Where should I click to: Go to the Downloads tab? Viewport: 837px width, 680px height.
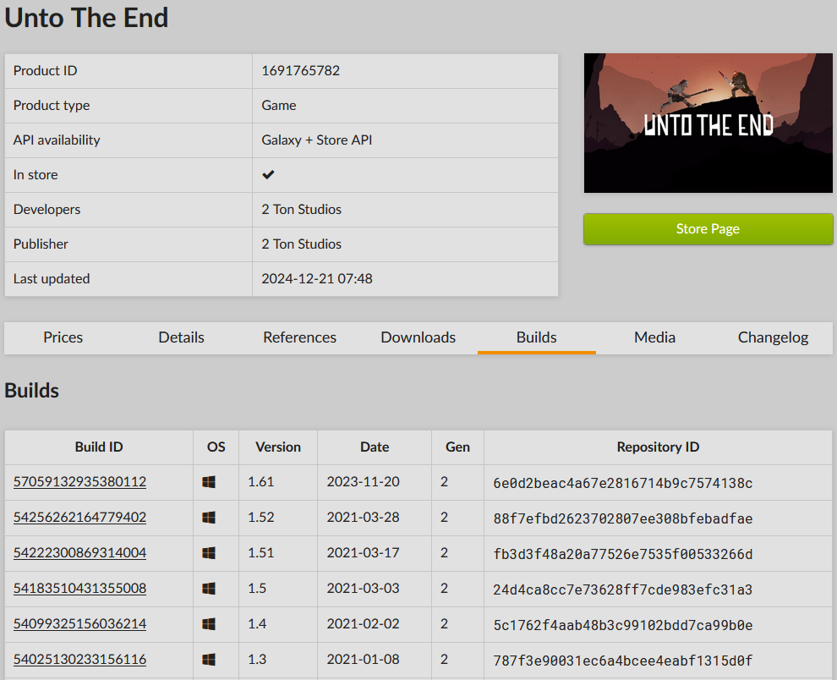pyautogui.click(x=418, y=337)
